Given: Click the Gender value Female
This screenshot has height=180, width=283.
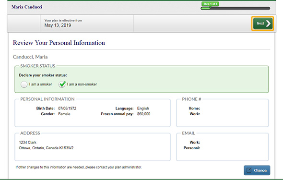Looking at the screenshot, I should (x=64, y=114).
